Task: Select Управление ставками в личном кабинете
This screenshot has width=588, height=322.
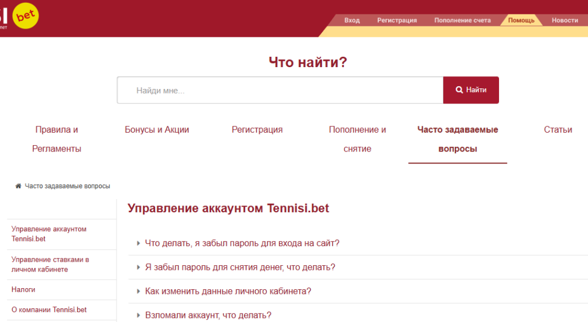Action: pyautogui.click(x=50, y=264)
